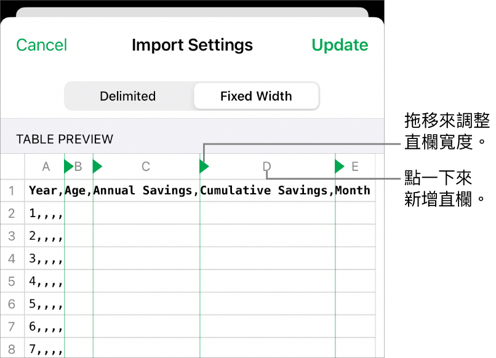Click column header A
The width and height of the screenshot is (496, 358).
pyautogui.click(x=46, y=167)
